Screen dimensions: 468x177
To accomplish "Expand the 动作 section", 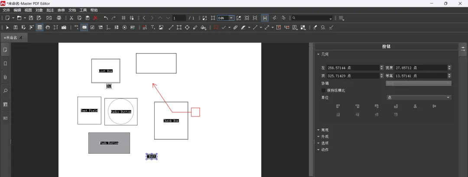I will tap(325, 150).
